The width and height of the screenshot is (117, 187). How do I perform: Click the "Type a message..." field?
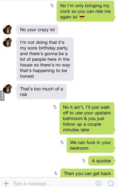(x=53, y=184)
